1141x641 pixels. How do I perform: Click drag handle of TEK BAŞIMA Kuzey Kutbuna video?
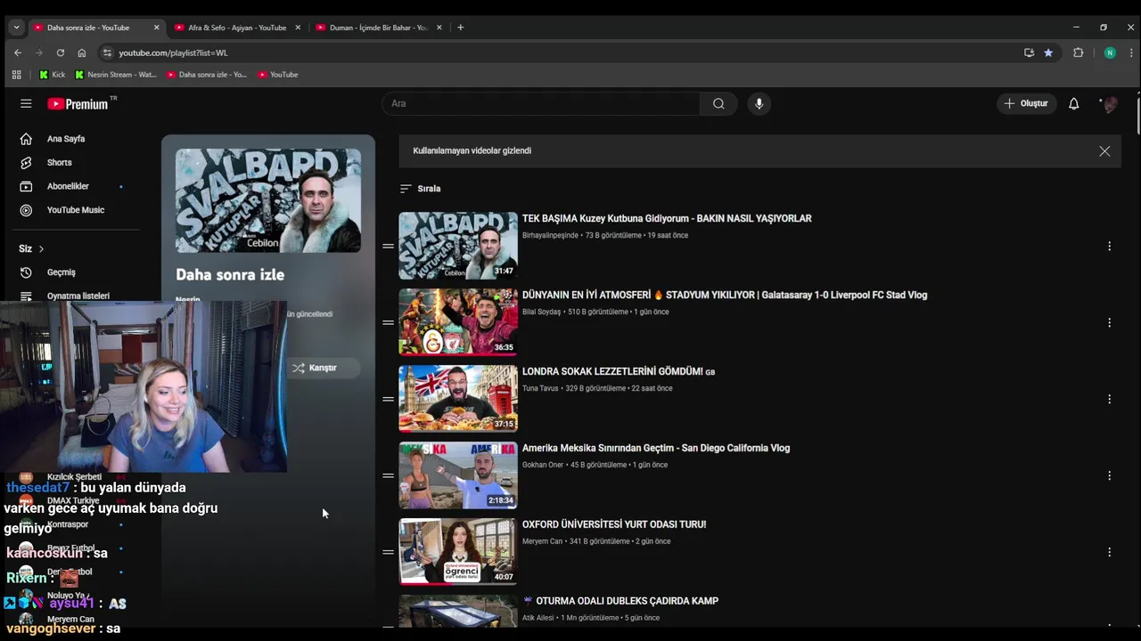[388, 246]
